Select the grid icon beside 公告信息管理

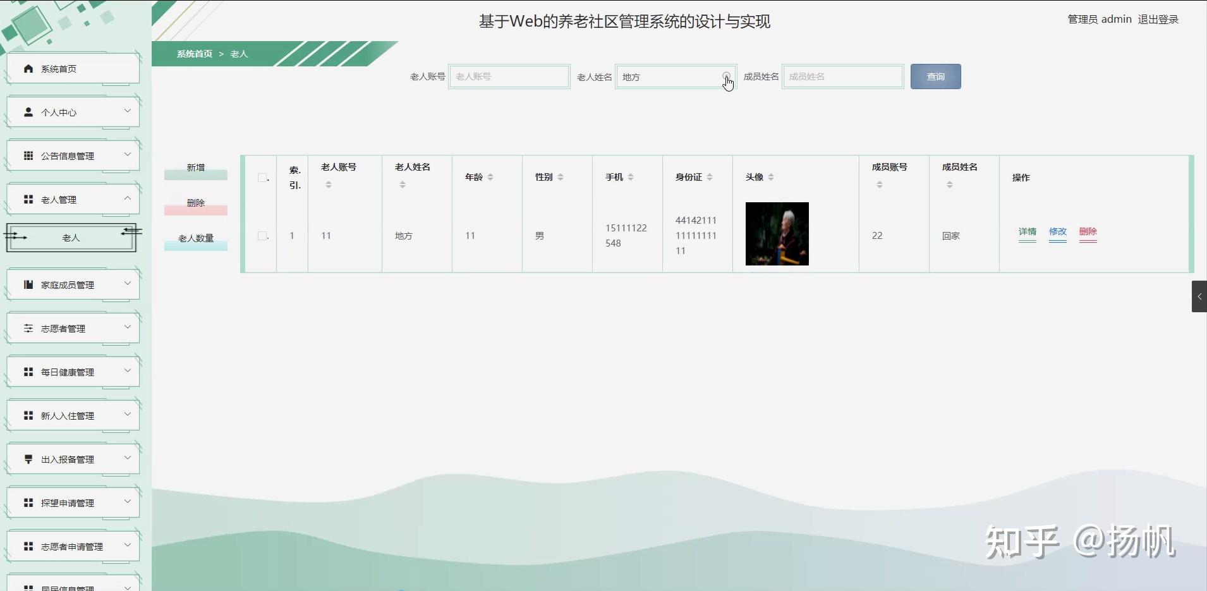pos(27,155)
